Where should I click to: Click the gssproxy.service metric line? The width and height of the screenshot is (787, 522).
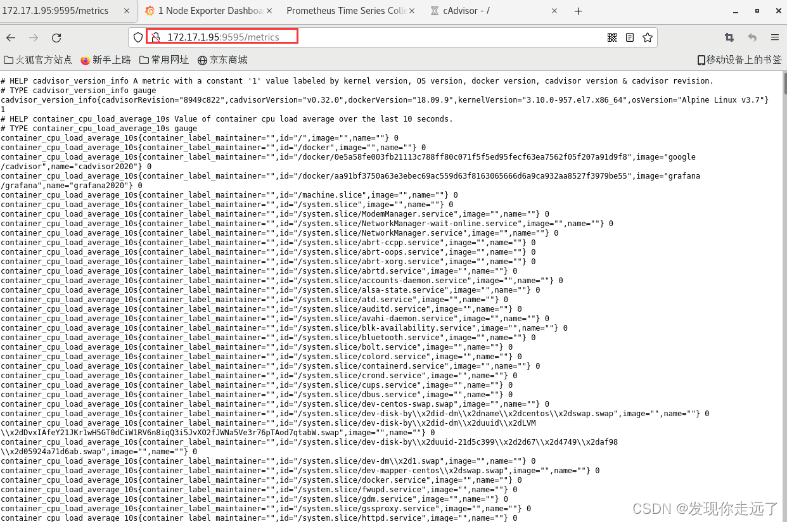coord(266,509)
